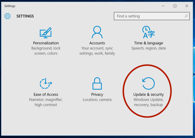195x138 pixels.
Task: Close the Settings window
Action: point(187,6)
